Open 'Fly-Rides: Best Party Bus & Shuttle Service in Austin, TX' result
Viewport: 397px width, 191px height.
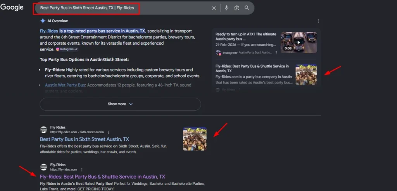pos(102,177)
